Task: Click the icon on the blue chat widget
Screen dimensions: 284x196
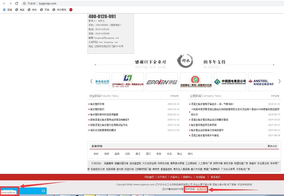Action: tap(43, 191)
